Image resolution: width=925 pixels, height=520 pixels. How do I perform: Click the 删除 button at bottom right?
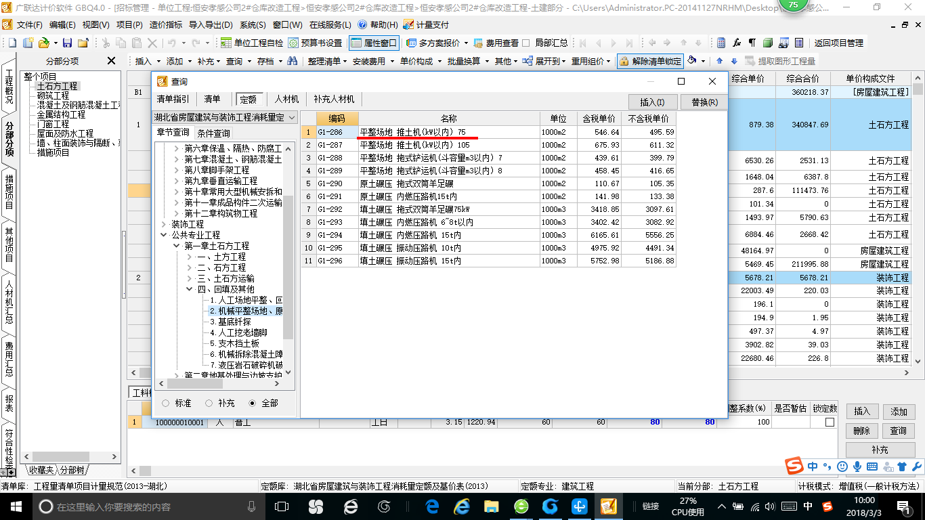click(861, 431)
